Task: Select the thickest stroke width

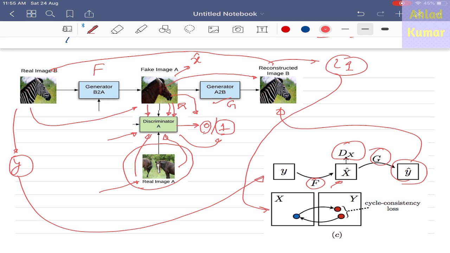Action: [385, 29]
